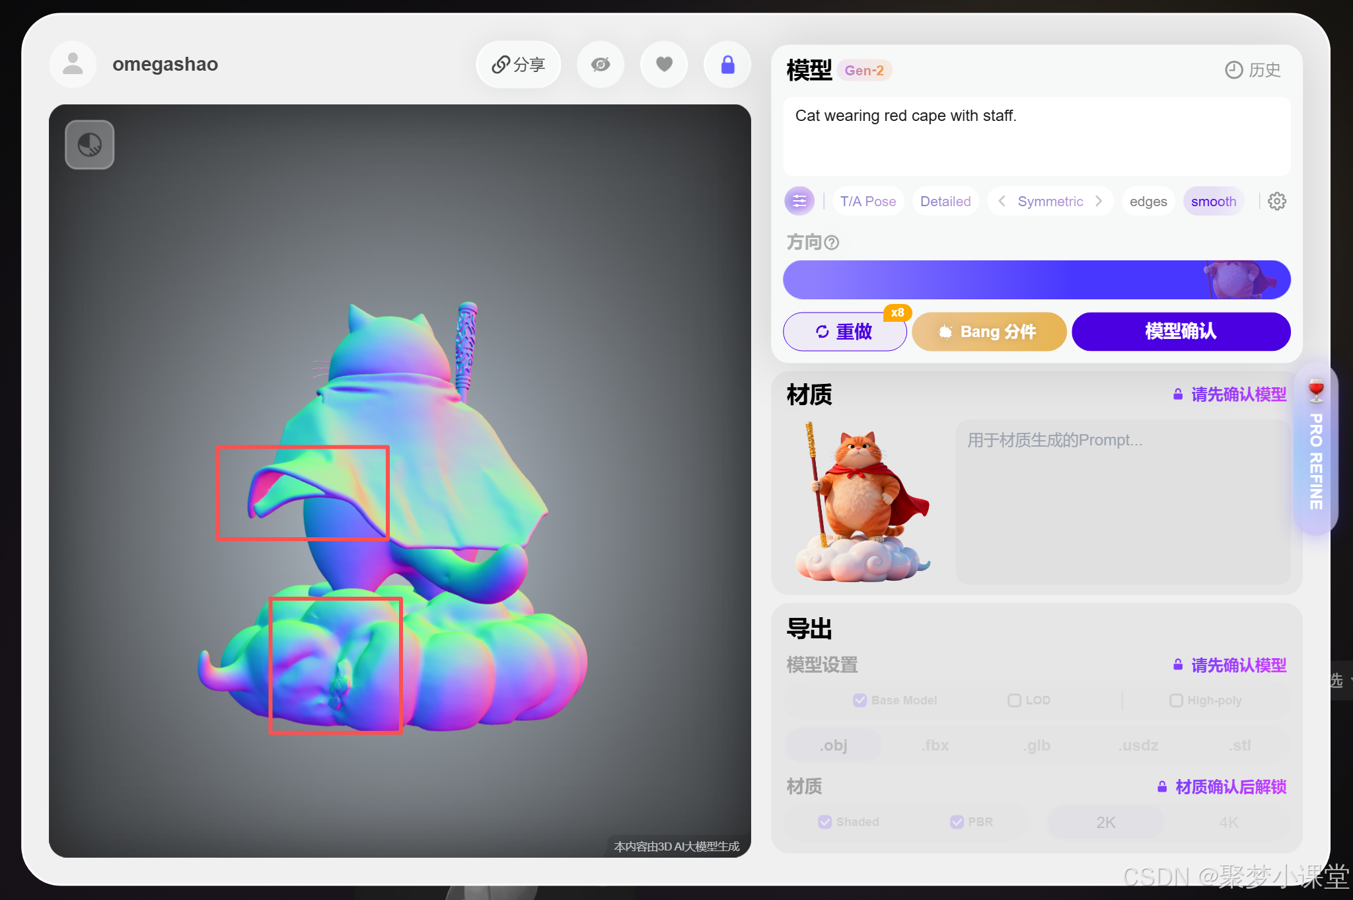Screen dimensions: 1353x900
Task: Select the smooth style tag
Action: 1214,202
